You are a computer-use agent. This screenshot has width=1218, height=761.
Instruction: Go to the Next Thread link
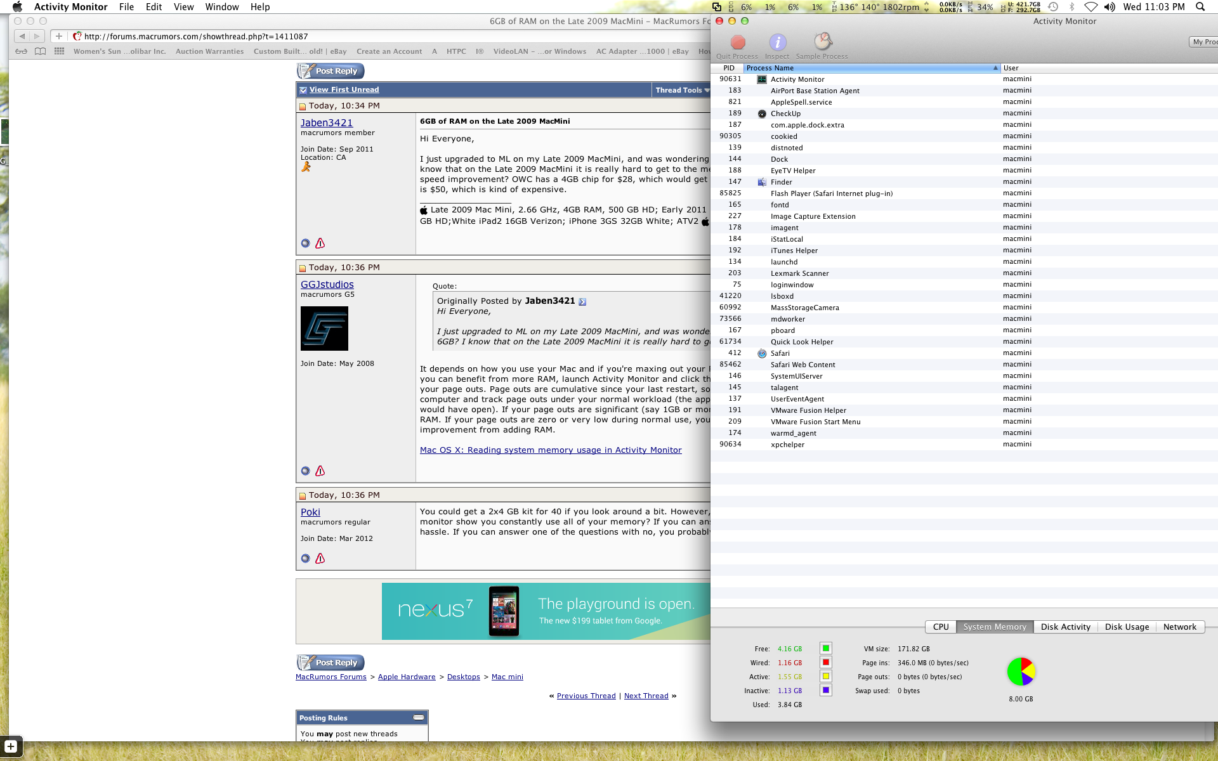pyautogui.click(x=646, y=696)
